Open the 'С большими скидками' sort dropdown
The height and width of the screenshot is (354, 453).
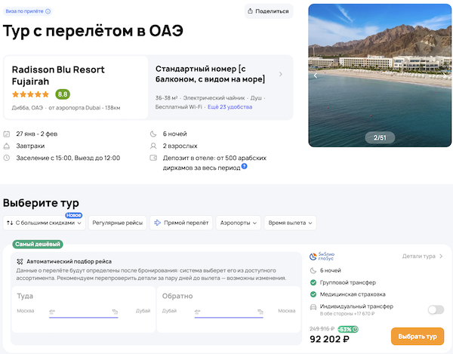(42, 223)
